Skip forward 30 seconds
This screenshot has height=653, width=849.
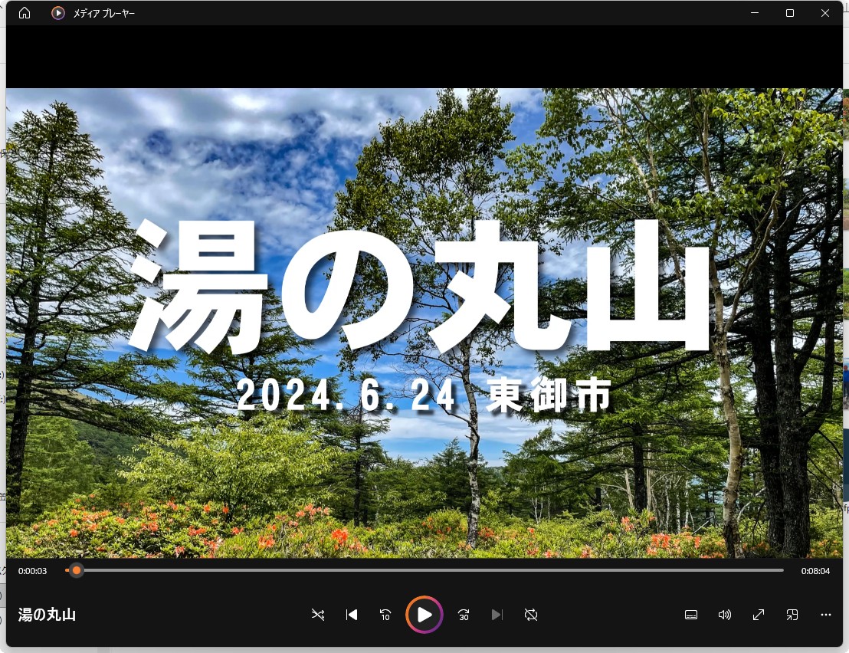(463, 614)
